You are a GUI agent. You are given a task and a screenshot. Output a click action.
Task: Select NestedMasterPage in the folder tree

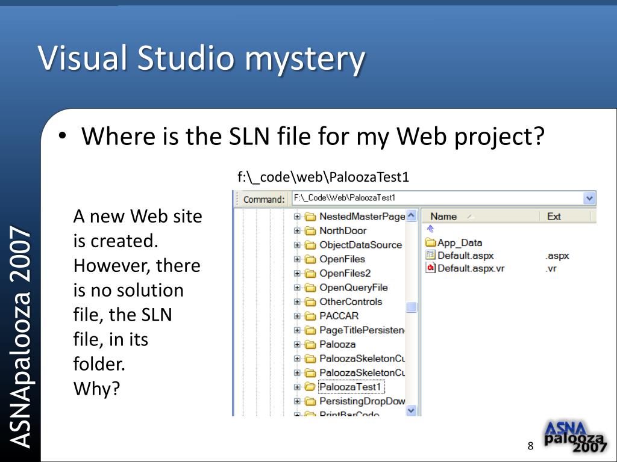[362, 217]
